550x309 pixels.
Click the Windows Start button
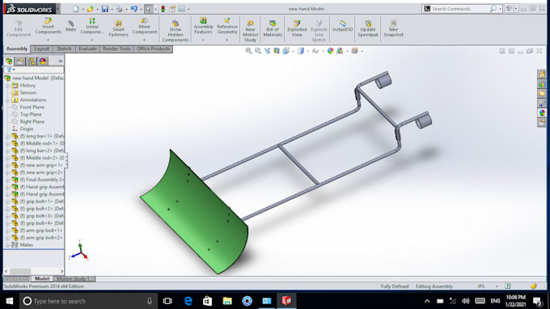pos(10,301)
